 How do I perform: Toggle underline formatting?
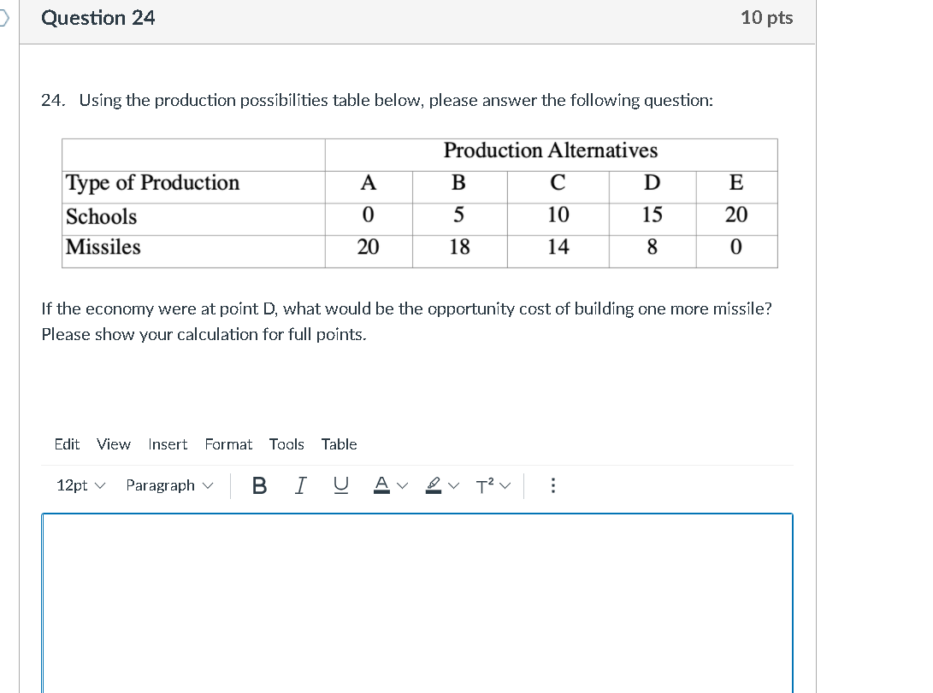(x=340, y=485)
